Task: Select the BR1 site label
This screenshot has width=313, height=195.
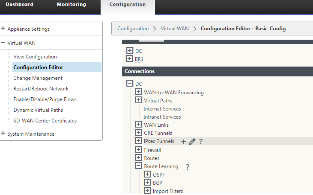Action: 139,59
